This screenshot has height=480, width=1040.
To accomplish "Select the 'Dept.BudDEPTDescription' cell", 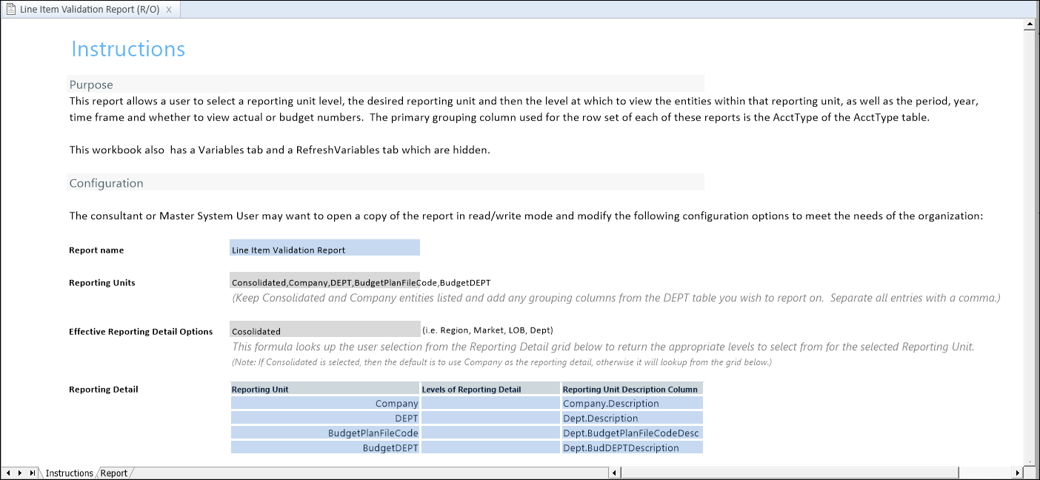I will point(633,448).
